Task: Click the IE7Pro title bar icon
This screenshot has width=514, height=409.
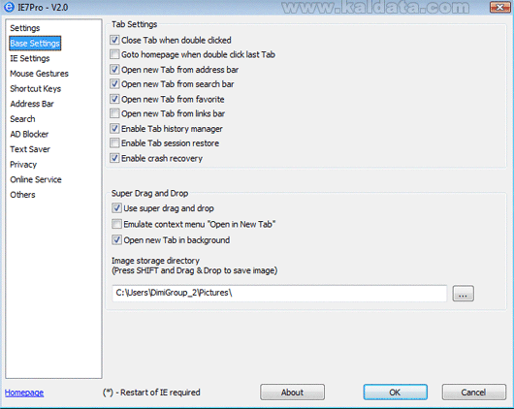Action: pos(9,7)
